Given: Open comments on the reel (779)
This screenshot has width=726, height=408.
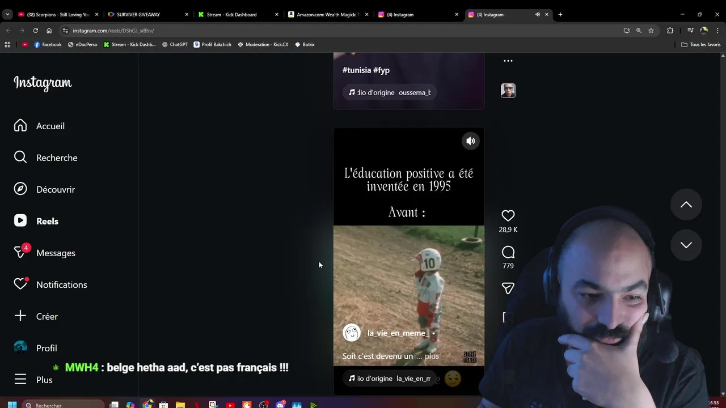Looking at the screenshot, I should coord(508,252).
